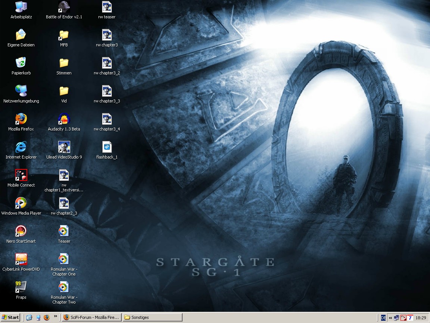The image size is (430, 323).
Task: Click the Battle of Endor v2.1 shortcut
Action: pos(64,7)
